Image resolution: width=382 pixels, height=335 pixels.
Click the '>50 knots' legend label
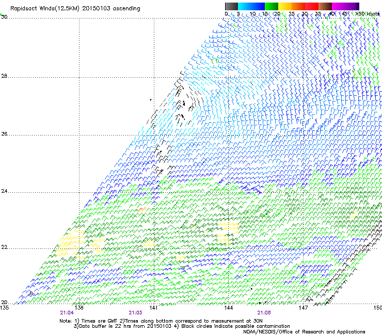[x=368, y=14]
